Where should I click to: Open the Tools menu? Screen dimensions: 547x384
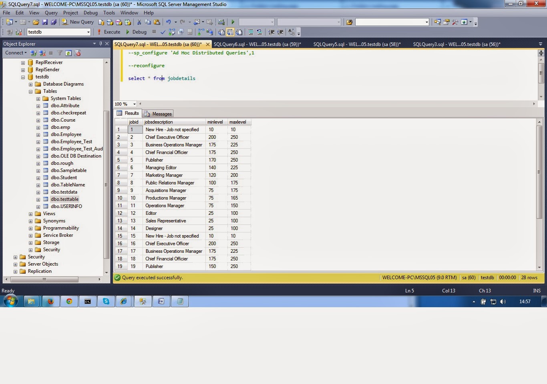[x=109, y=13]
